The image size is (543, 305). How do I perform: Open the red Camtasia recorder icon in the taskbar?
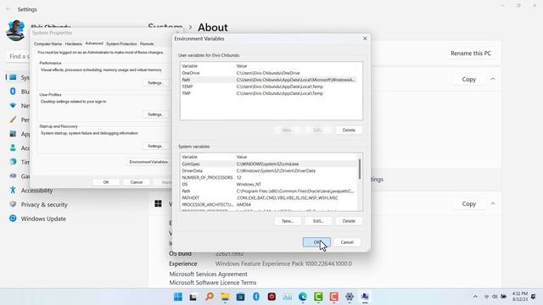pyautogui.click(x=333, y=297)
